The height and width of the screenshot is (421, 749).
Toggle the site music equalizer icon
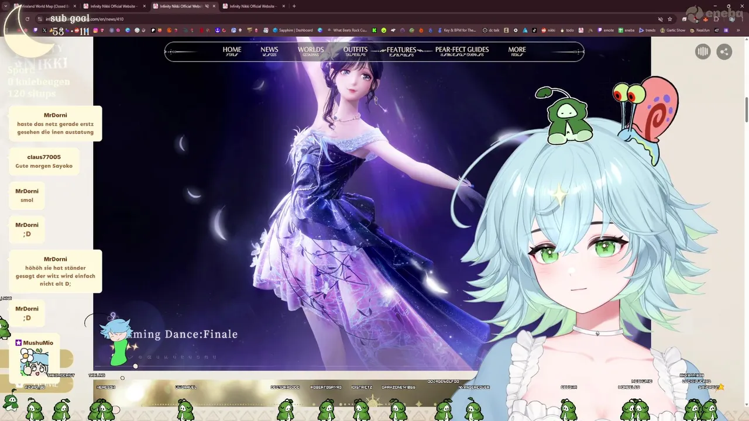(x=703, y=52)
